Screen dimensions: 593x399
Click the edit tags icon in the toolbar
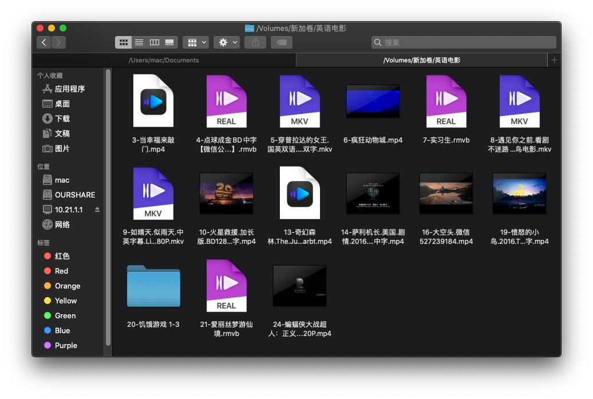point(281,42)
